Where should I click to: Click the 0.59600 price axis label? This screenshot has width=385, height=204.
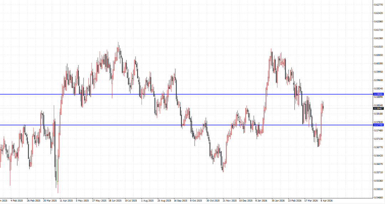pyautogui.click(x=379, y=80)
